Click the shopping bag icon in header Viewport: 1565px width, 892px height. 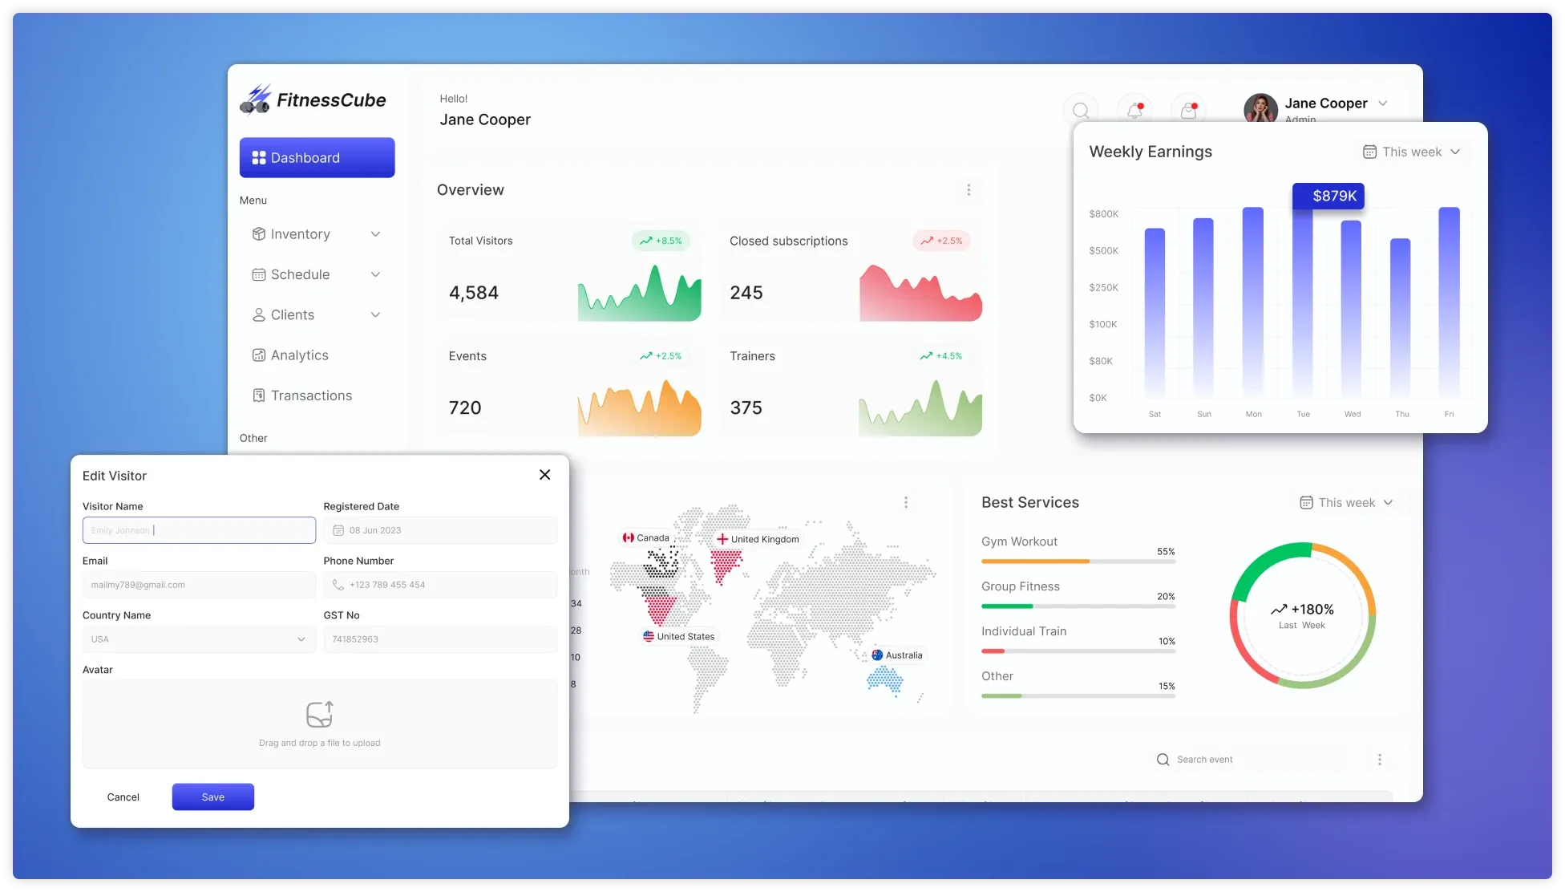[1188, 111]
